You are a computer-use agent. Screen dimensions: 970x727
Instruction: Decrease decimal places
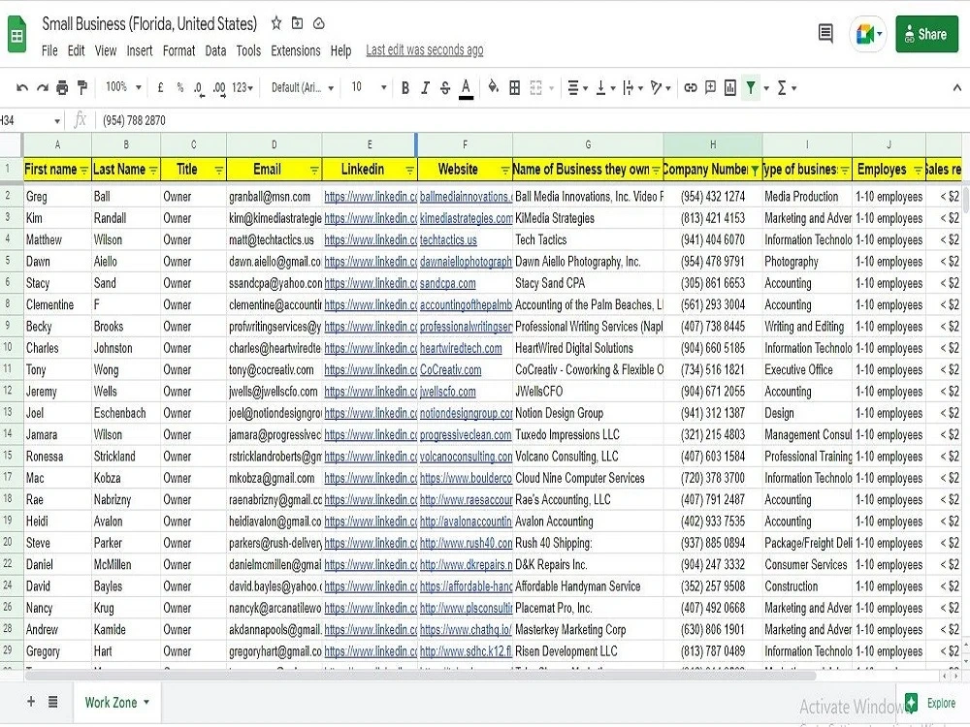pos(199,88)
